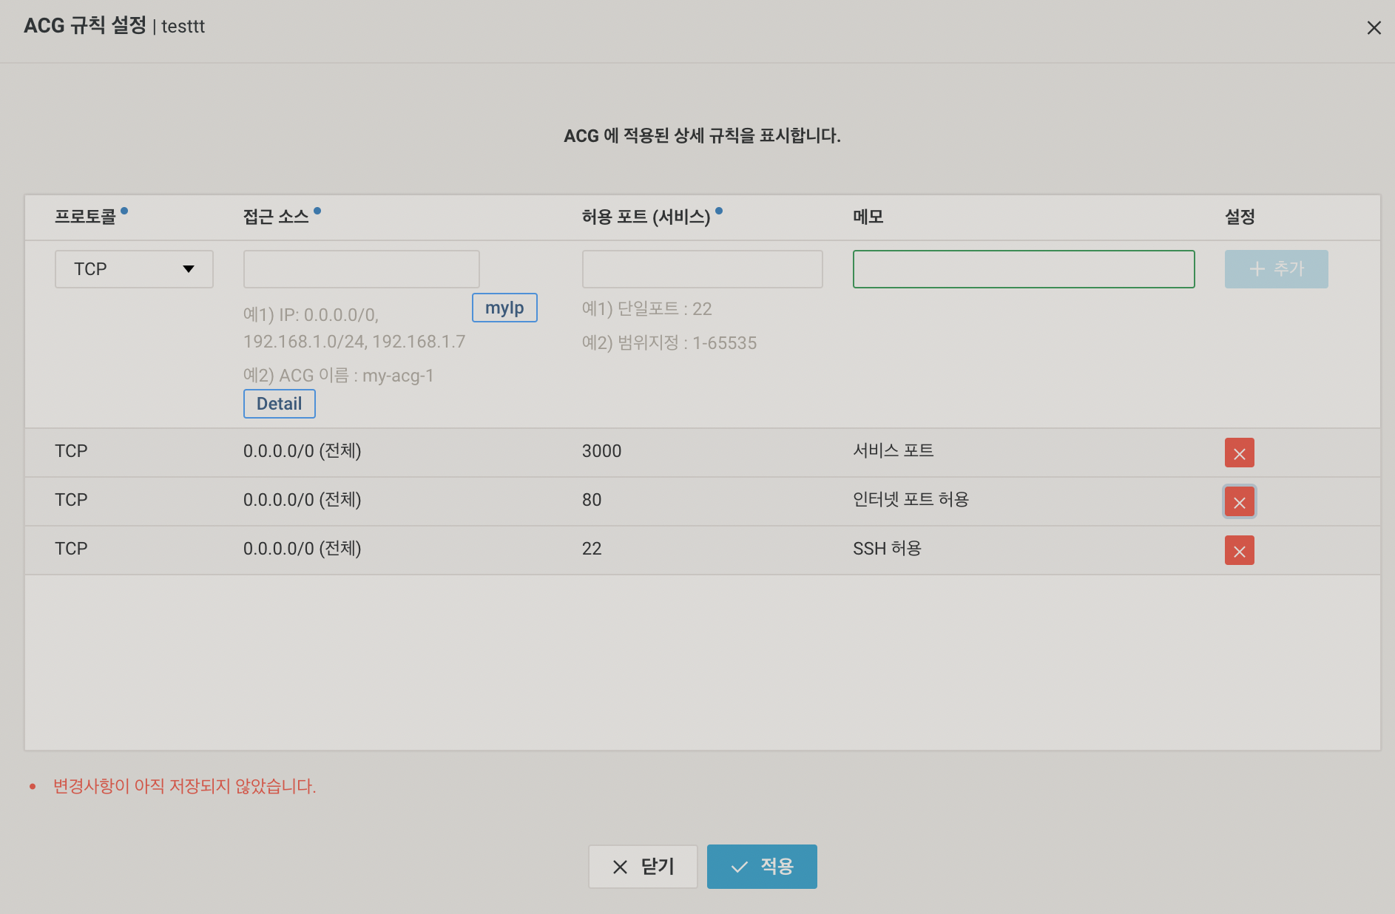
Task: Click the myIp button
Action: [x=504, y=307]
